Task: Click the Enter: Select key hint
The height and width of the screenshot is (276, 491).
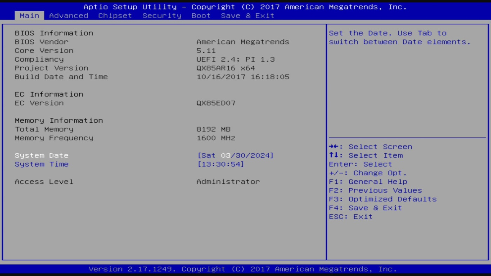Action: [x=361, y=164]
